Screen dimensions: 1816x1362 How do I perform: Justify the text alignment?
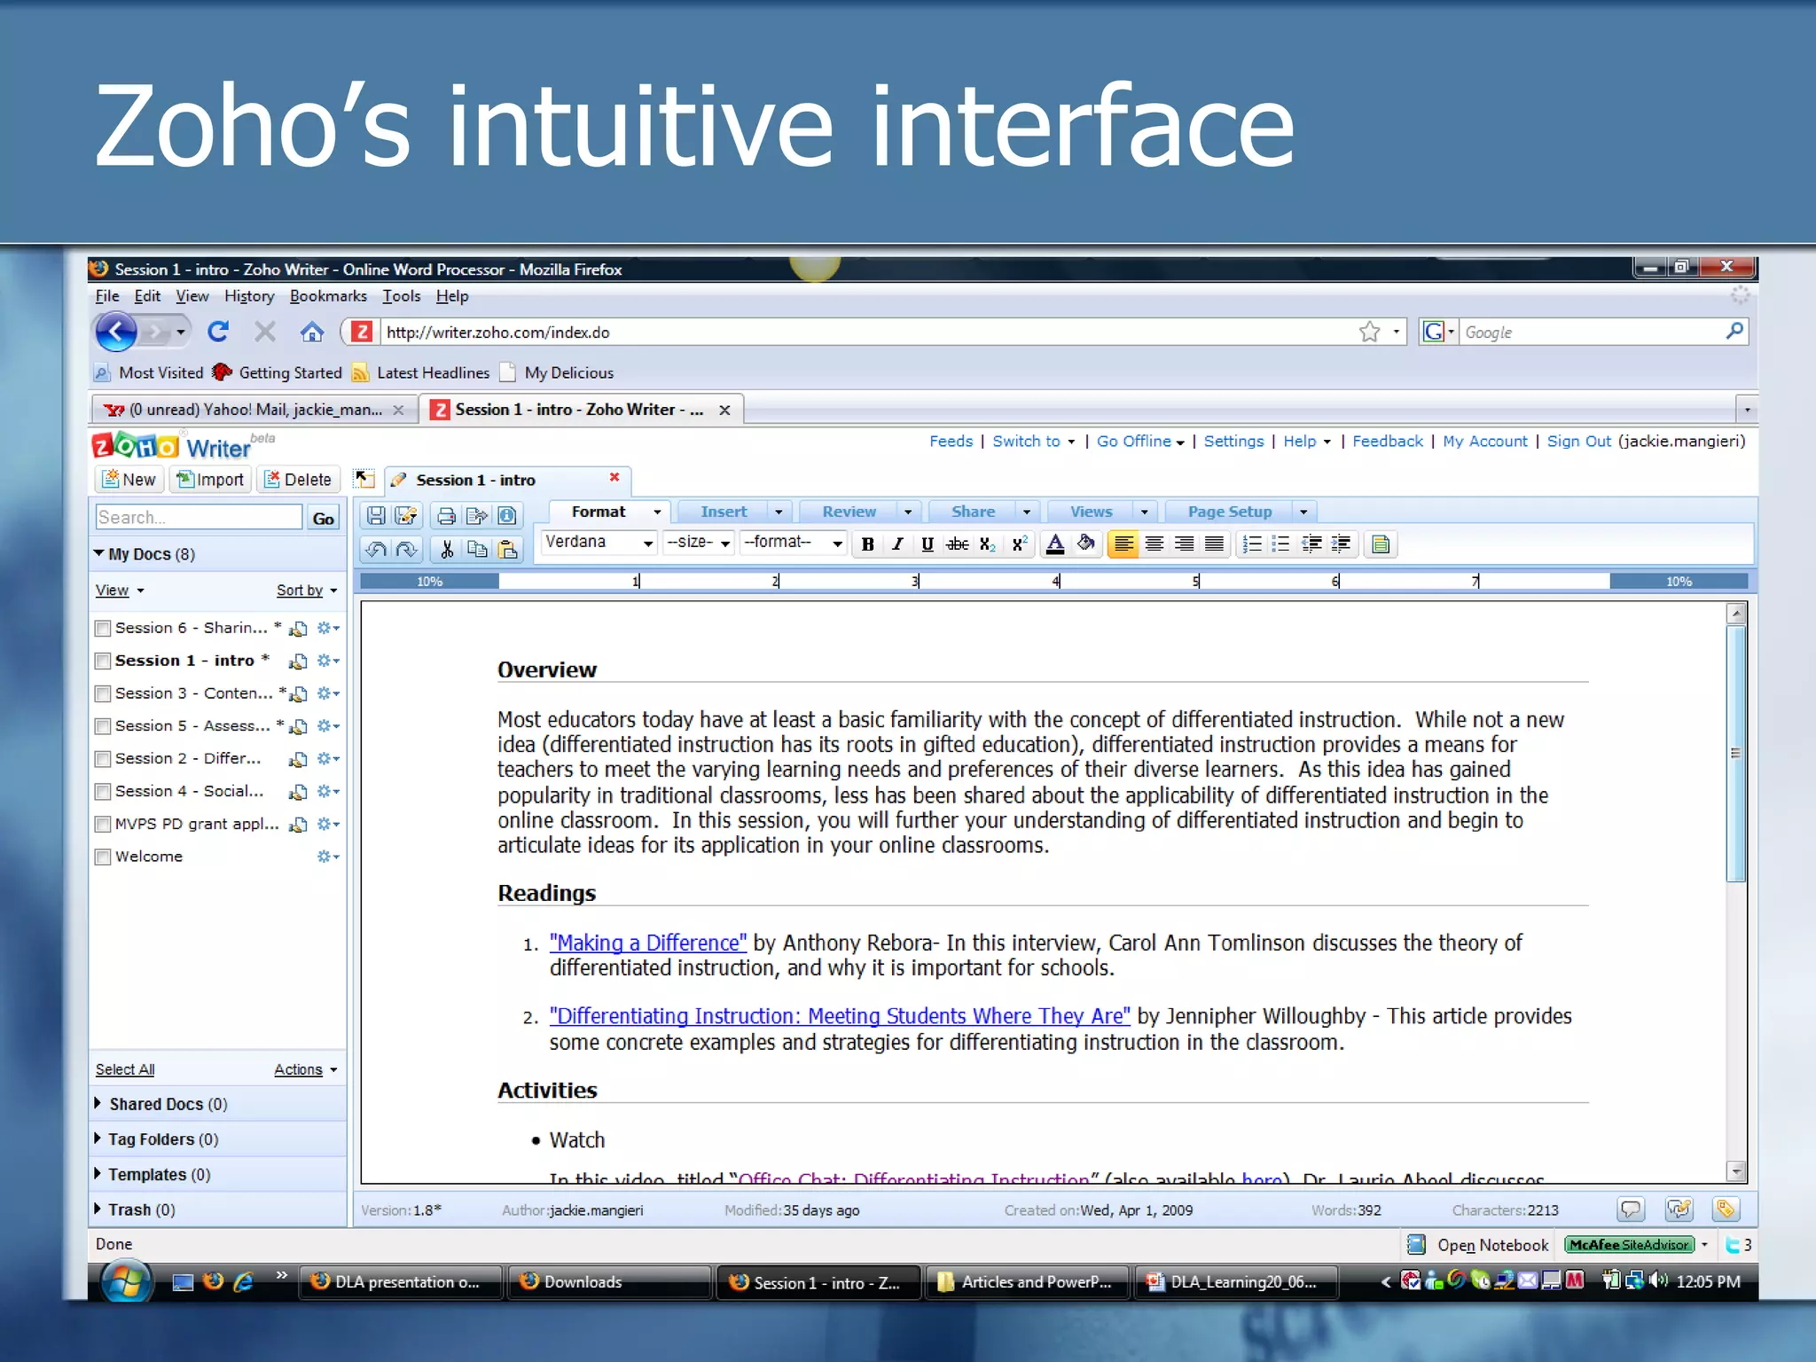[x=1214, y=544]
